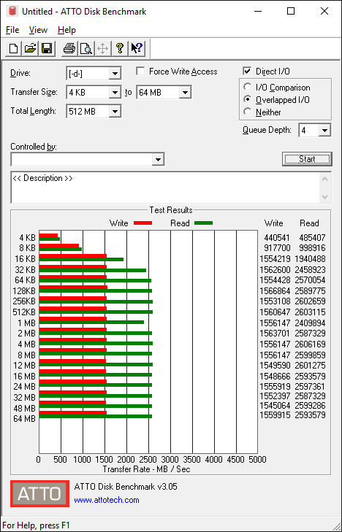Click the write value 1566864
342x532 pixels.
click(275, 290)
